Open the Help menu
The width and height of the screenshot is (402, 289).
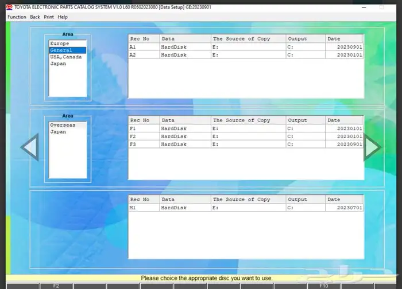click(x=63, y=17)
